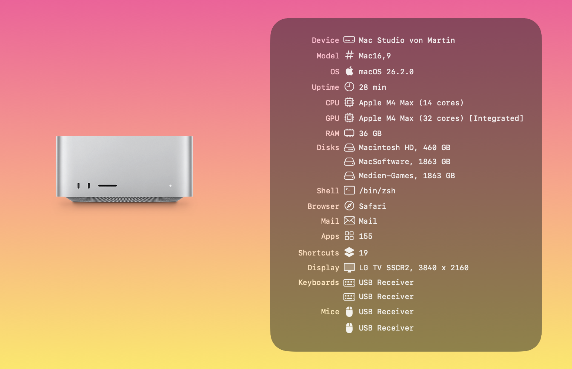Click the MacSoftware disk icon
The width and height of the screenshot is (572, 369).
(349, 162)
